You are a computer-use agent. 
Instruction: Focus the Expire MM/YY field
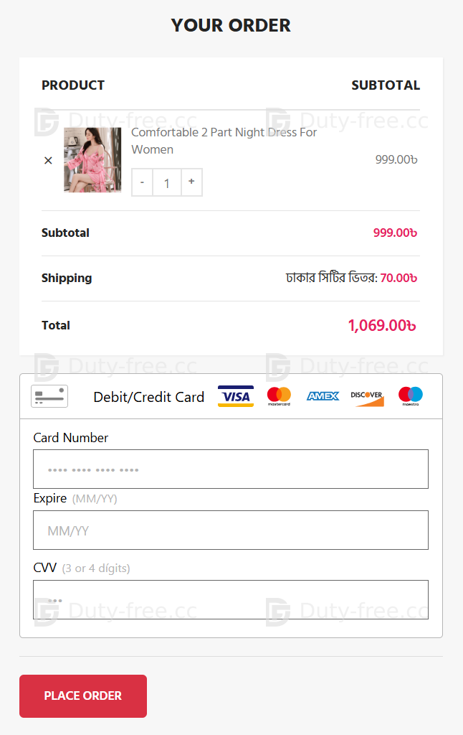[x=231, y=530]
